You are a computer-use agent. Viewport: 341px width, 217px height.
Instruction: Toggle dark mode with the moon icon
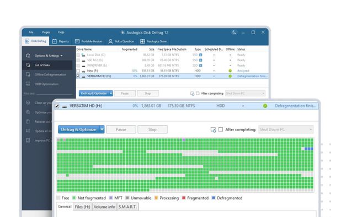234,32
